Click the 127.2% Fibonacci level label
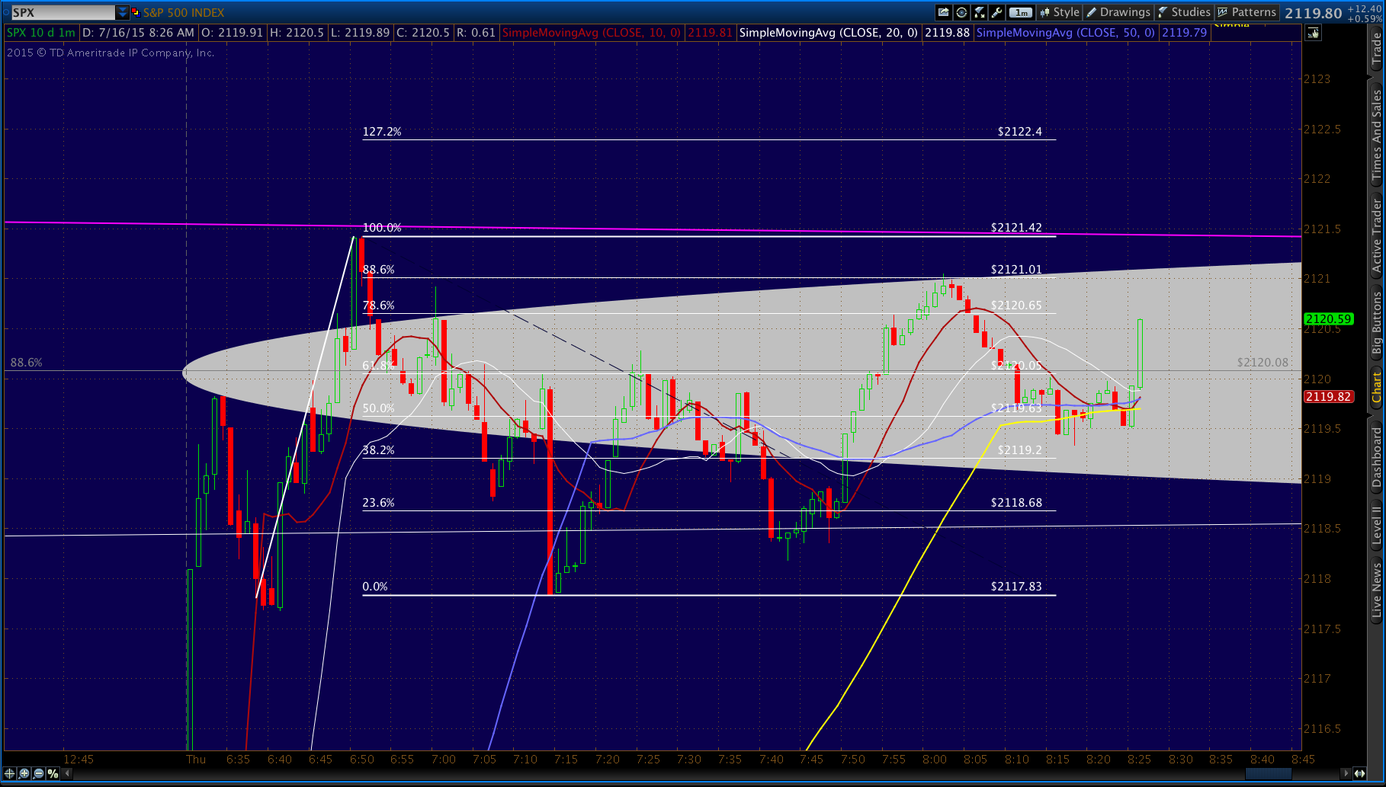Screen dimensions: 1386x787 (x=382, y=132)
